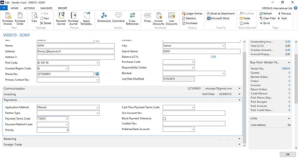The image size is (298, 158).
Task: Refresh the page
Action: coord(266,13)
